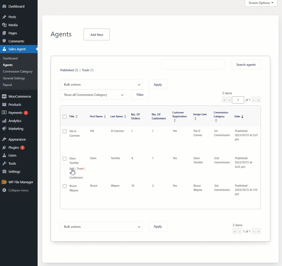This screenshot has width=282, height=266.
Task: Click the Tools wrench icon
Action: pyautogui.click(x=4, y=163)
